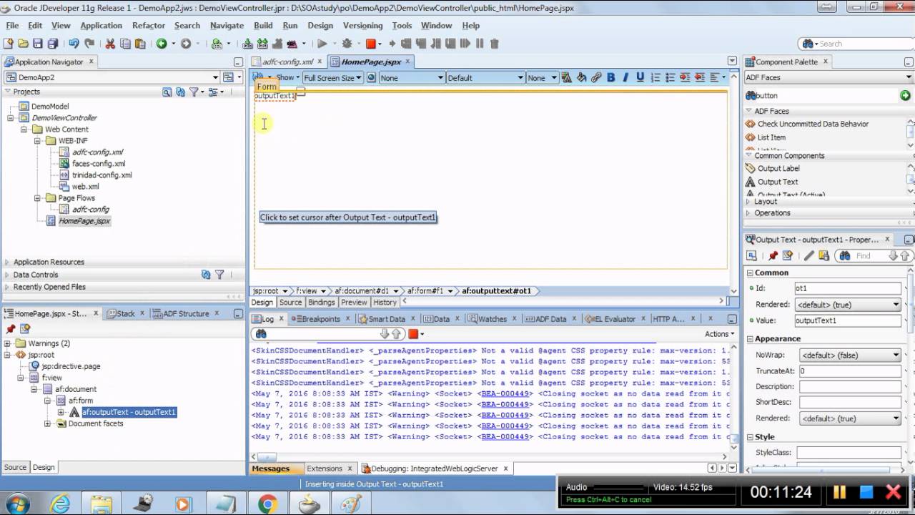Viewport: 915px width, 515px height.
Task: Click the red Terminate square icon
Action: [371, 44]
